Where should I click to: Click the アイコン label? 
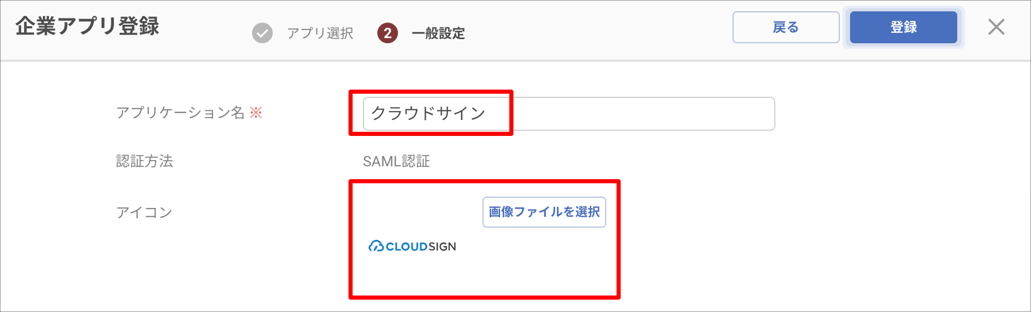click(x=144, y=212)
